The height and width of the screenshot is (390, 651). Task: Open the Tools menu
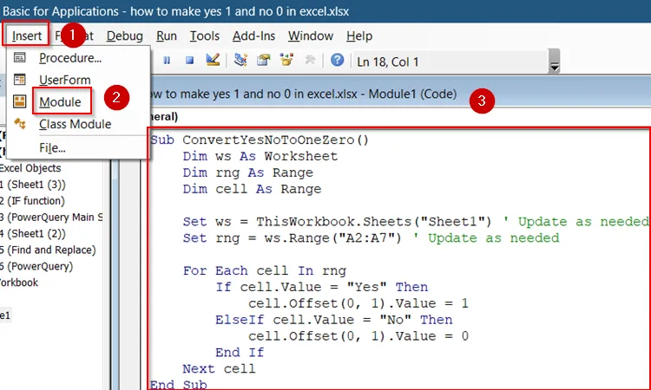204,36
